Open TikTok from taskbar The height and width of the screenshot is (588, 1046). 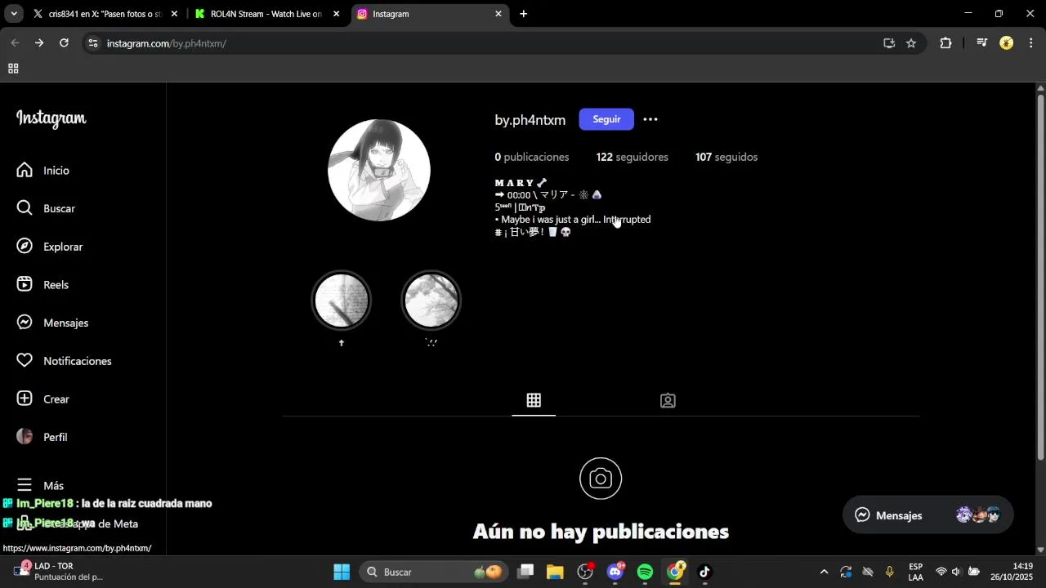(x=704, y=572)
